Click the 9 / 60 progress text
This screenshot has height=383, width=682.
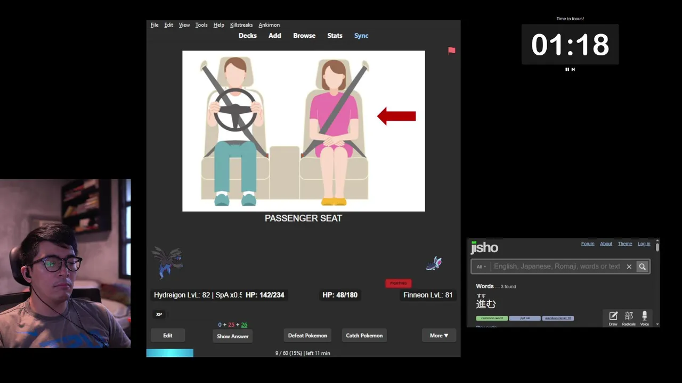click(x=303, y=353)
